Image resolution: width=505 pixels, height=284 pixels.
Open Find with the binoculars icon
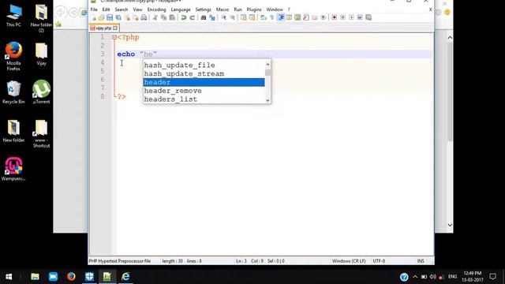point(204,17)
